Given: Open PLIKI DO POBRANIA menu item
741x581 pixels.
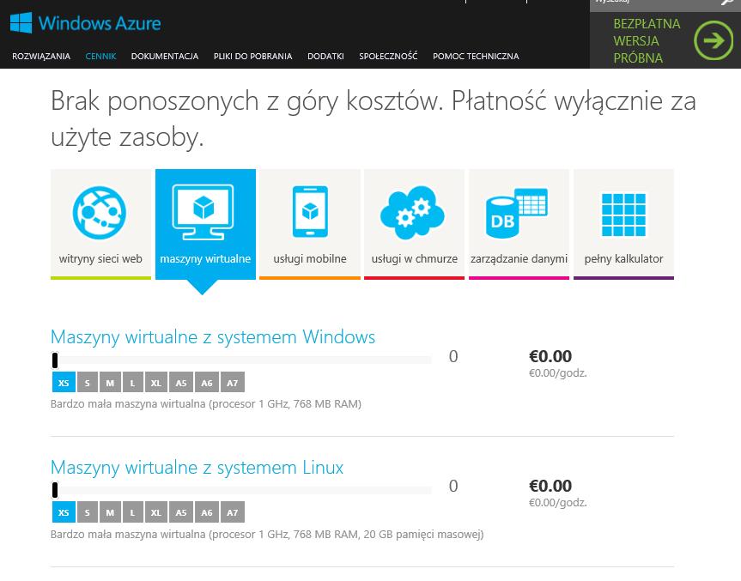Looking at the screenshot, I should [252, 56].
